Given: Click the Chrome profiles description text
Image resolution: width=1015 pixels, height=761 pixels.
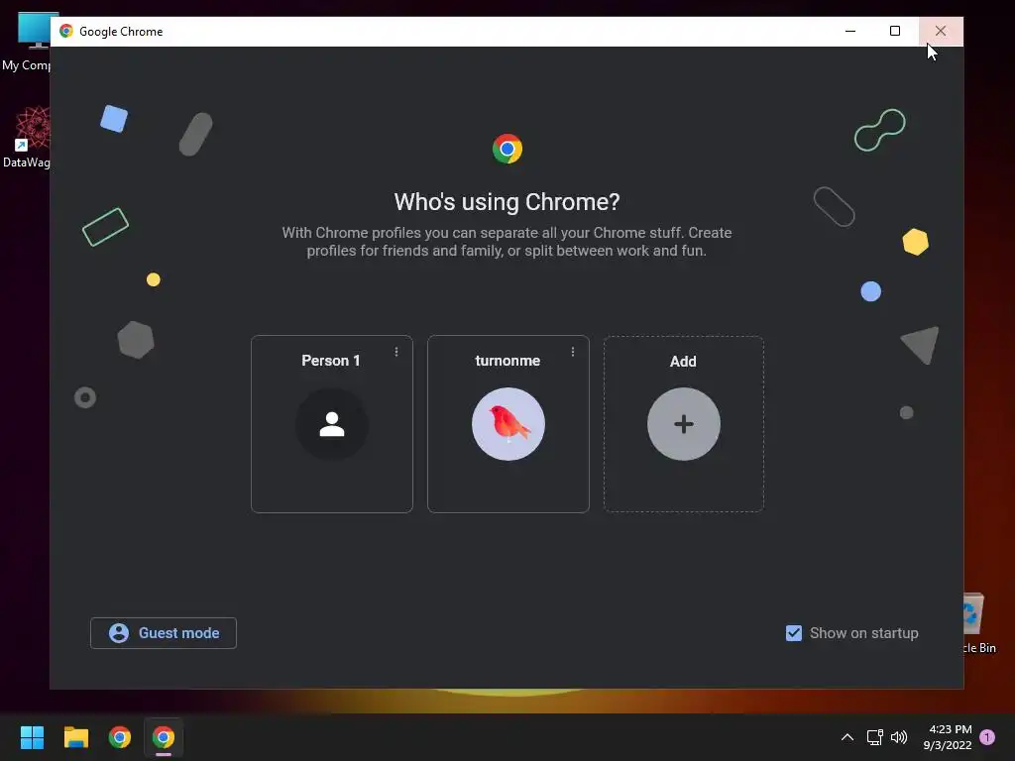Looking at the screenshot, I should click(507, 242).
